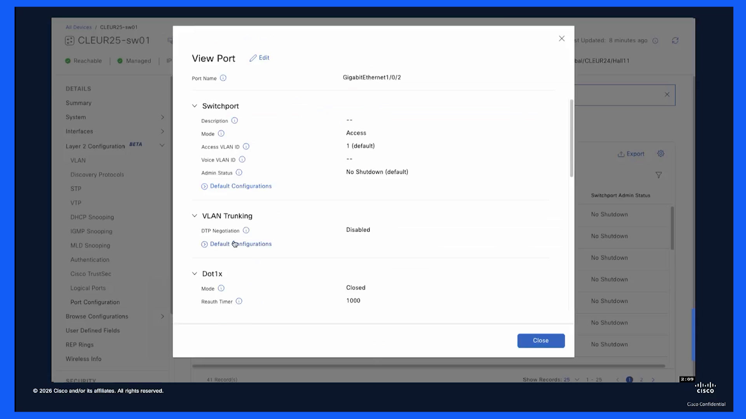Open Dot1x Mode info icon
This screenshot has height=419, width=746.
[221, 288]
